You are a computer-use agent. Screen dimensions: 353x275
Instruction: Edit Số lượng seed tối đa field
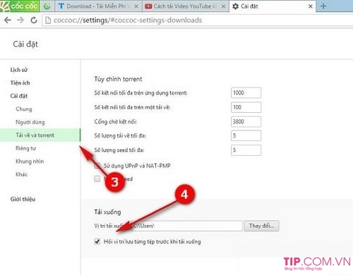point(246,150)
